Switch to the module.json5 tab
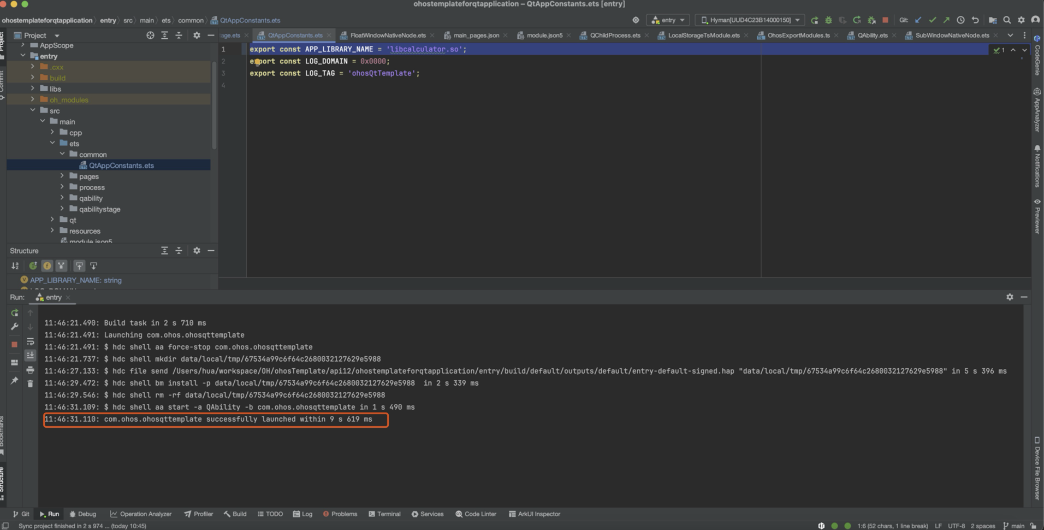 (544, 35)
